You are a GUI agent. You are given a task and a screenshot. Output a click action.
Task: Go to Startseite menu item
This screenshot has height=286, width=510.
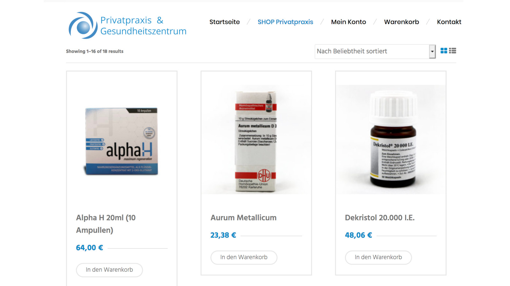coord(224,22)
